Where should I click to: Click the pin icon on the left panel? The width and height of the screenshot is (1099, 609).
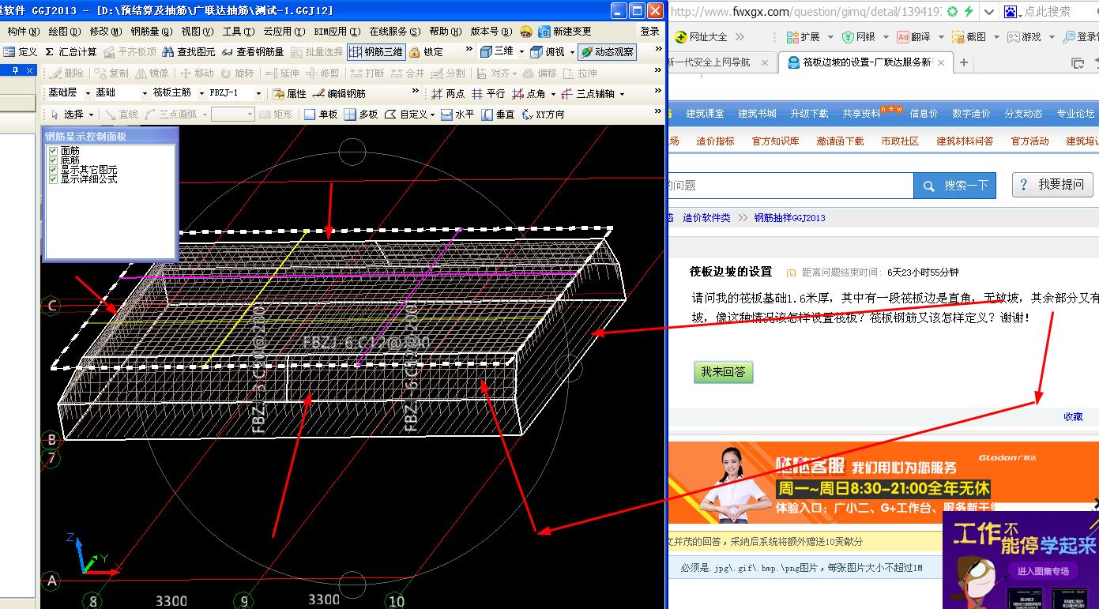pos(15,71)
